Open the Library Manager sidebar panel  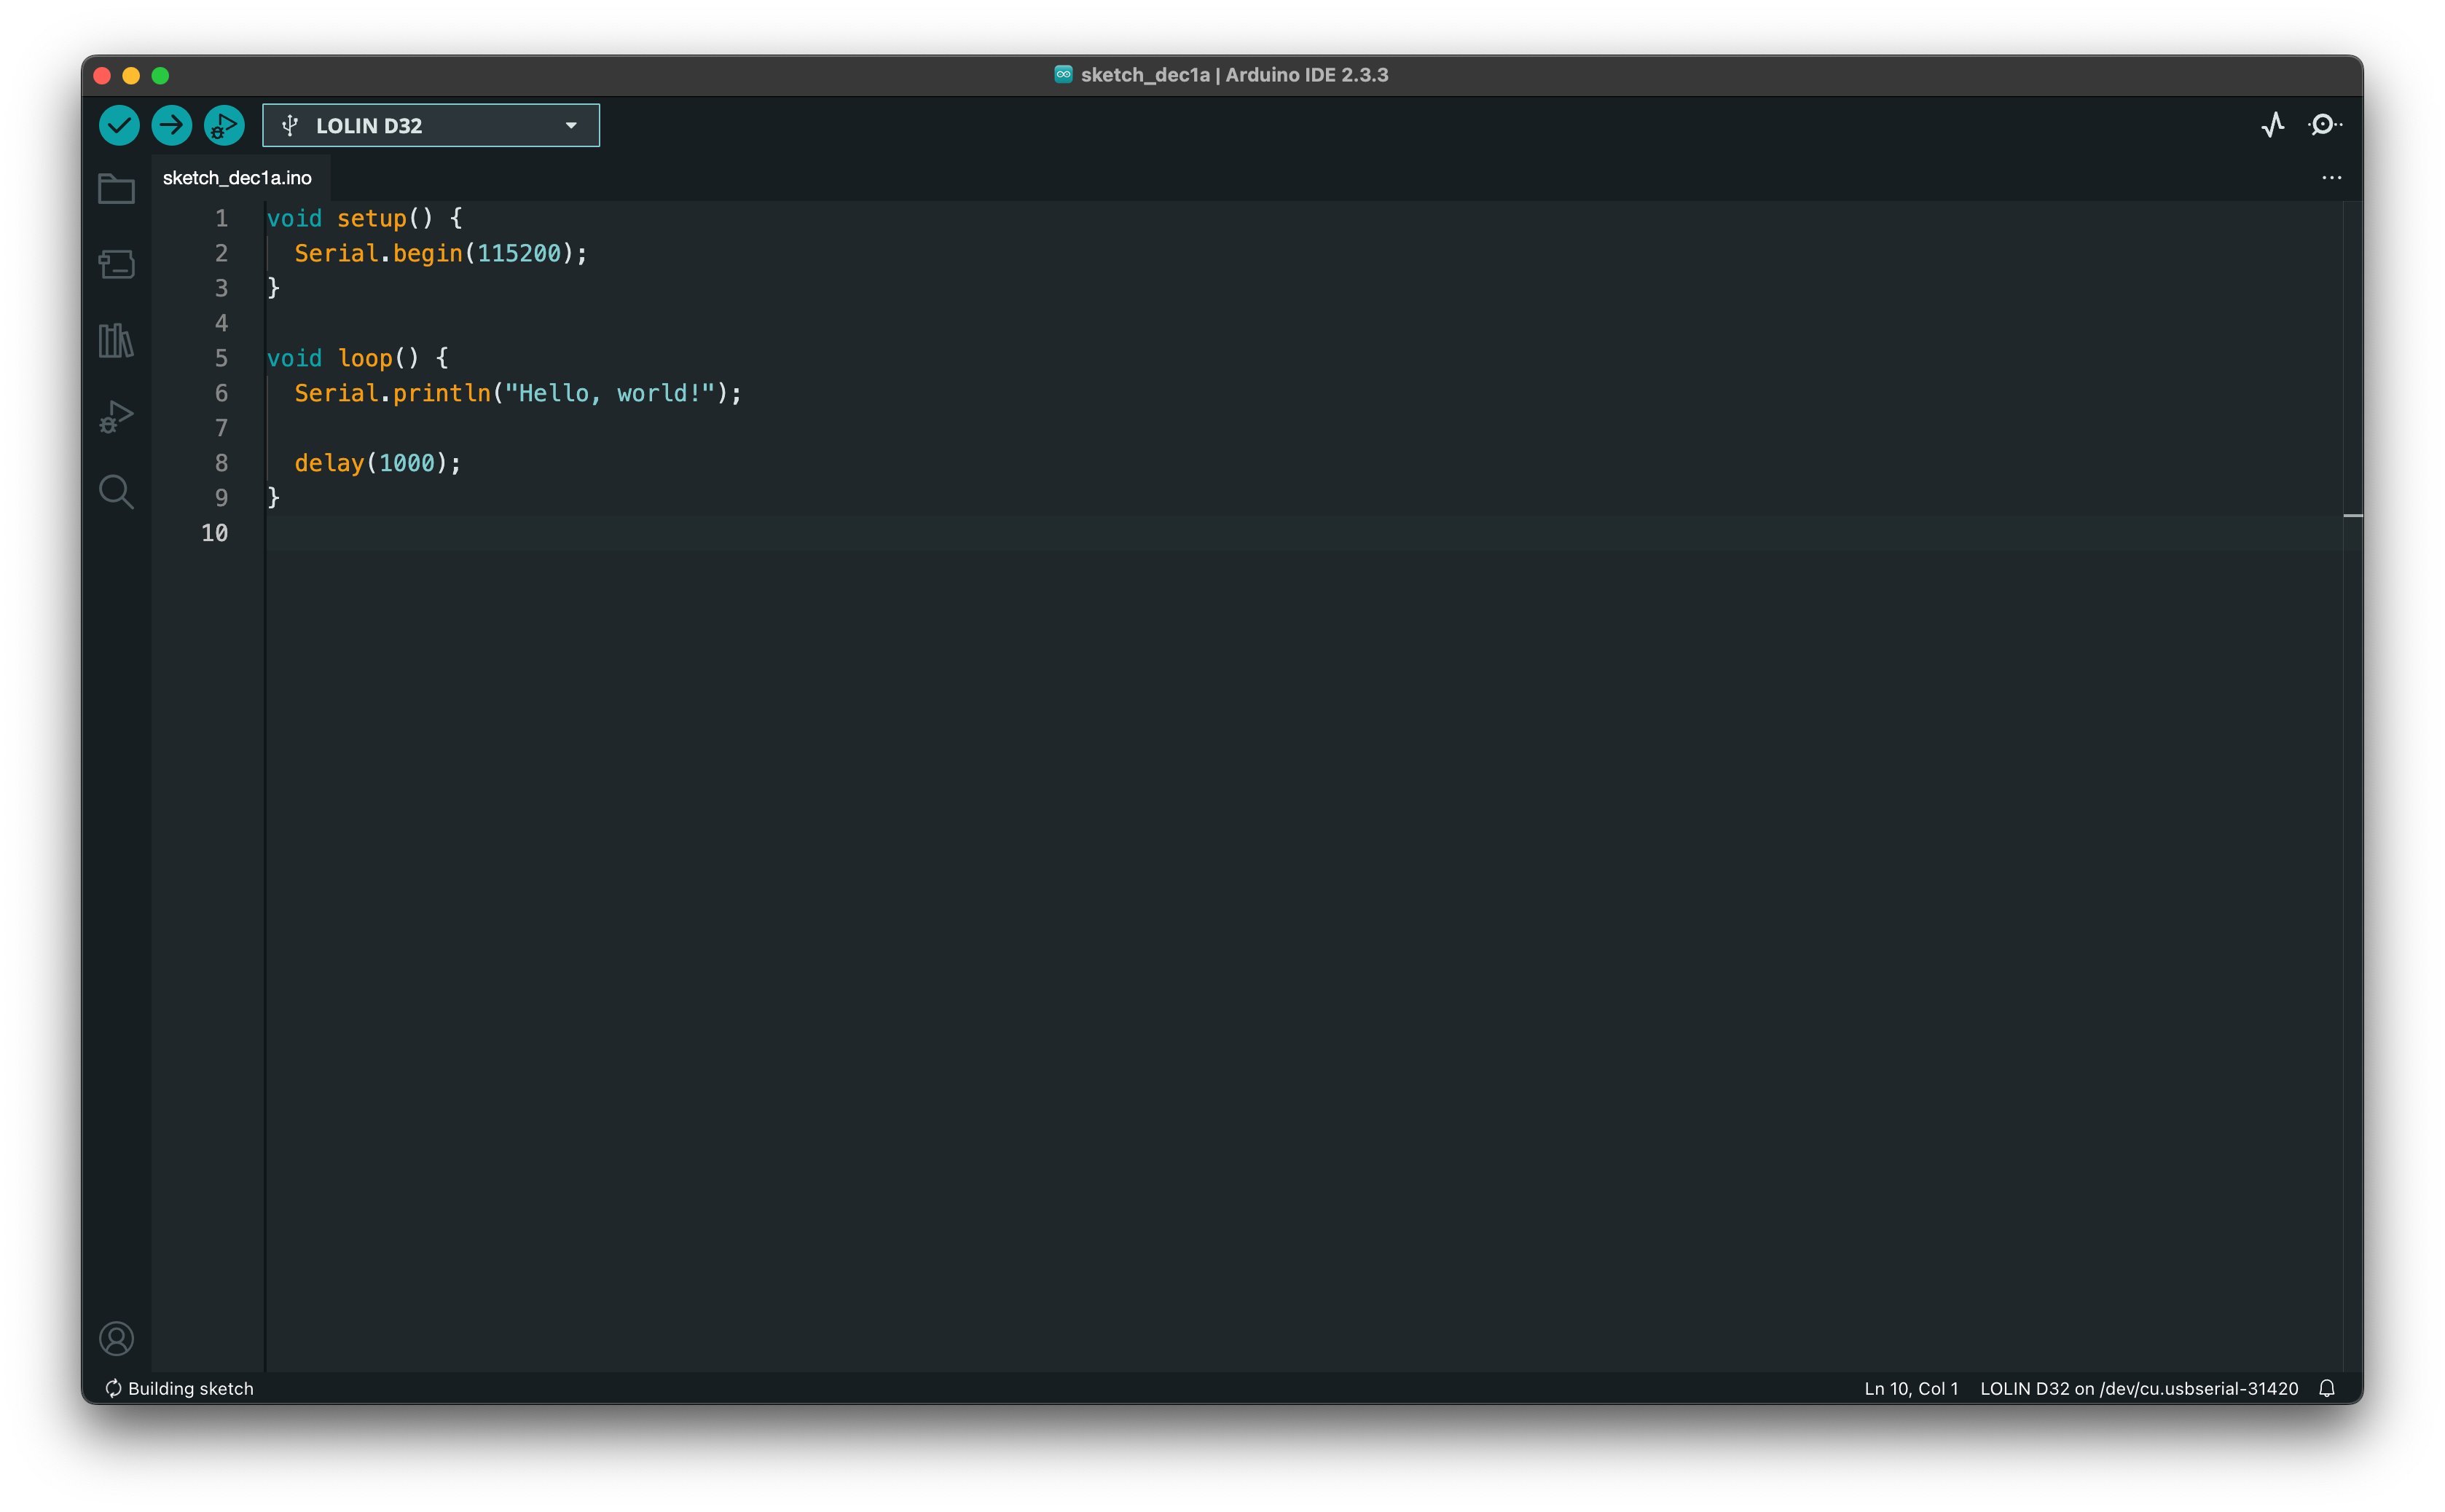coord(116,340)
